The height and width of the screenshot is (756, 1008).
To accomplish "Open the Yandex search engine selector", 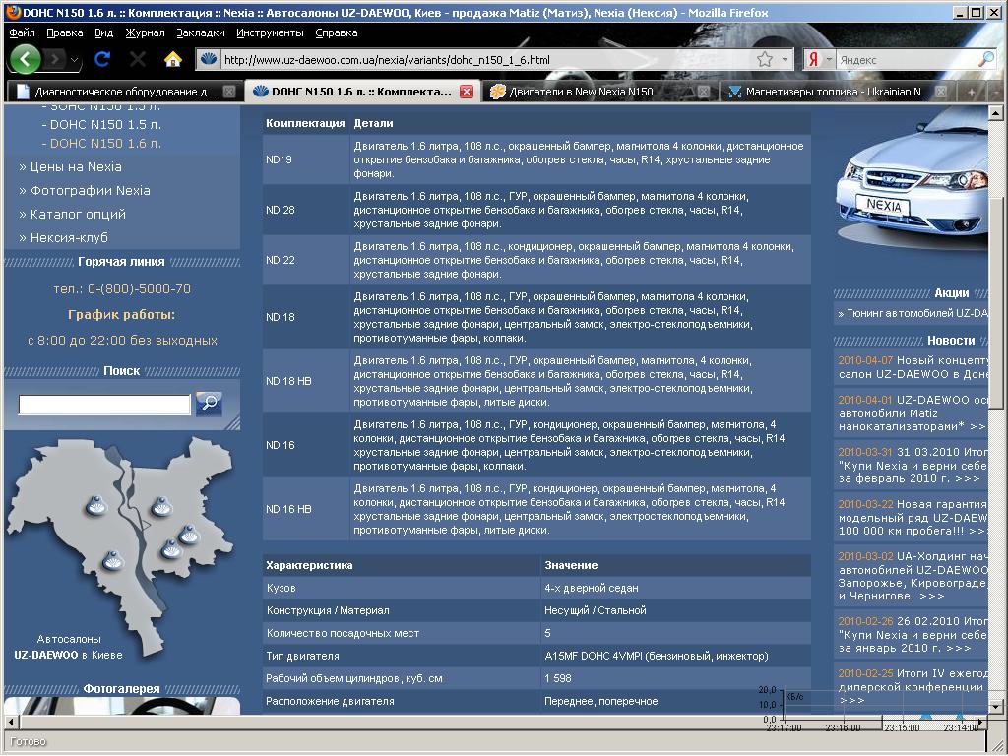I will 819,59.
